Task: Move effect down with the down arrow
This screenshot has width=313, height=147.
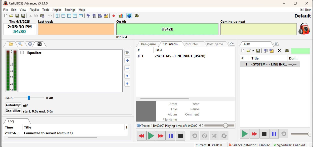Action: (x=127, y=83)
